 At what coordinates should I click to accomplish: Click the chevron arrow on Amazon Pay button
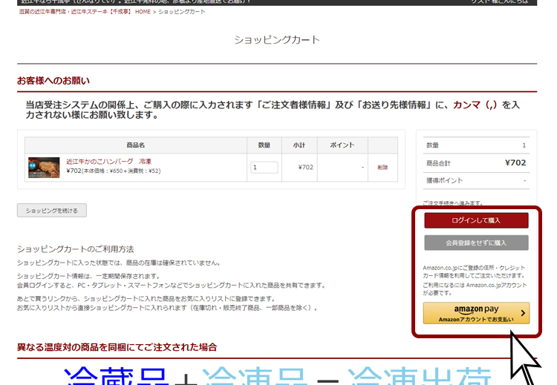522,313
